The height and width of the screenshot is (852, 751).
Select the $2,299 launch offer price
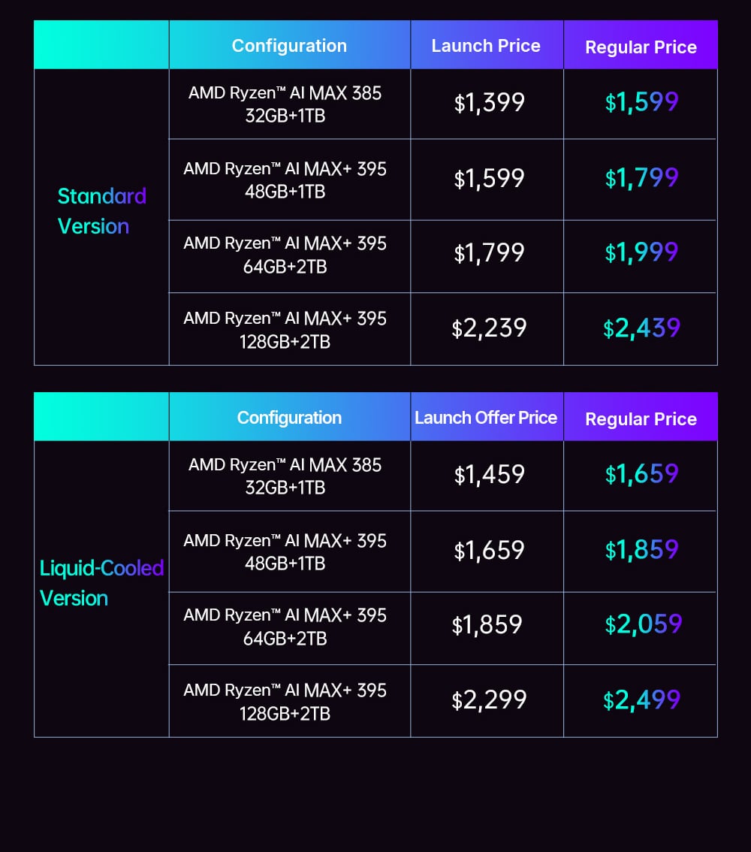489,700
